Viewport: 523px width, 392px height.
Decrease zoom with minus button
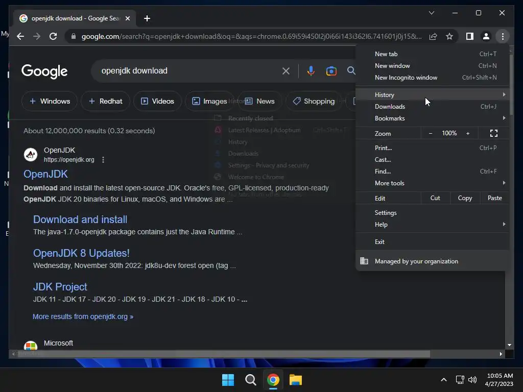coord(430,133)
